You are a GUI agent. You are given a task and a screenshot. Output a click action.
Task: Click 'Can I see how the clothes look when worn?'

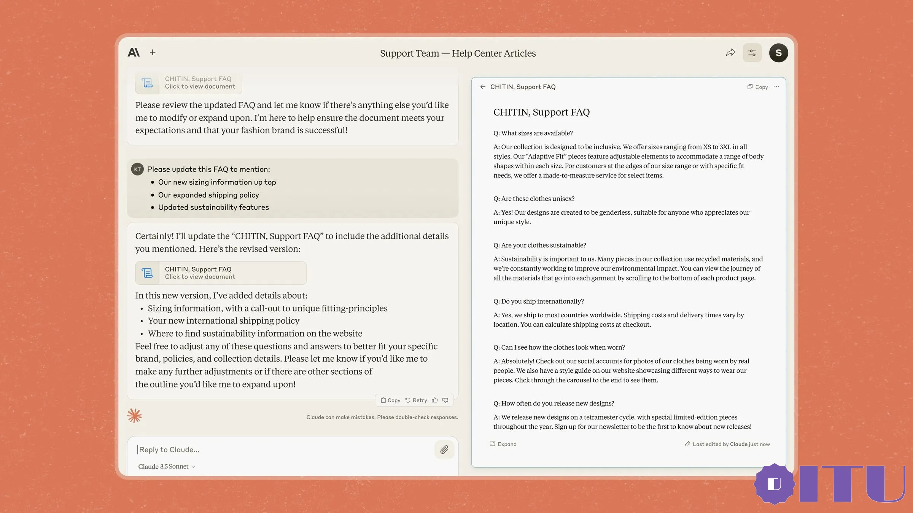tap(559, 347)
